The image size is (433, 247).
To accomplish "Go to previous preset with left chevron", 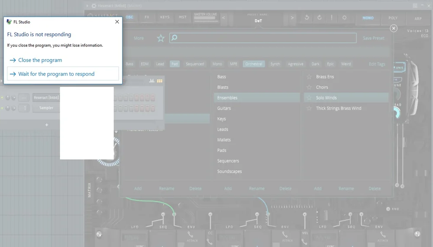I will coord(223,18).
